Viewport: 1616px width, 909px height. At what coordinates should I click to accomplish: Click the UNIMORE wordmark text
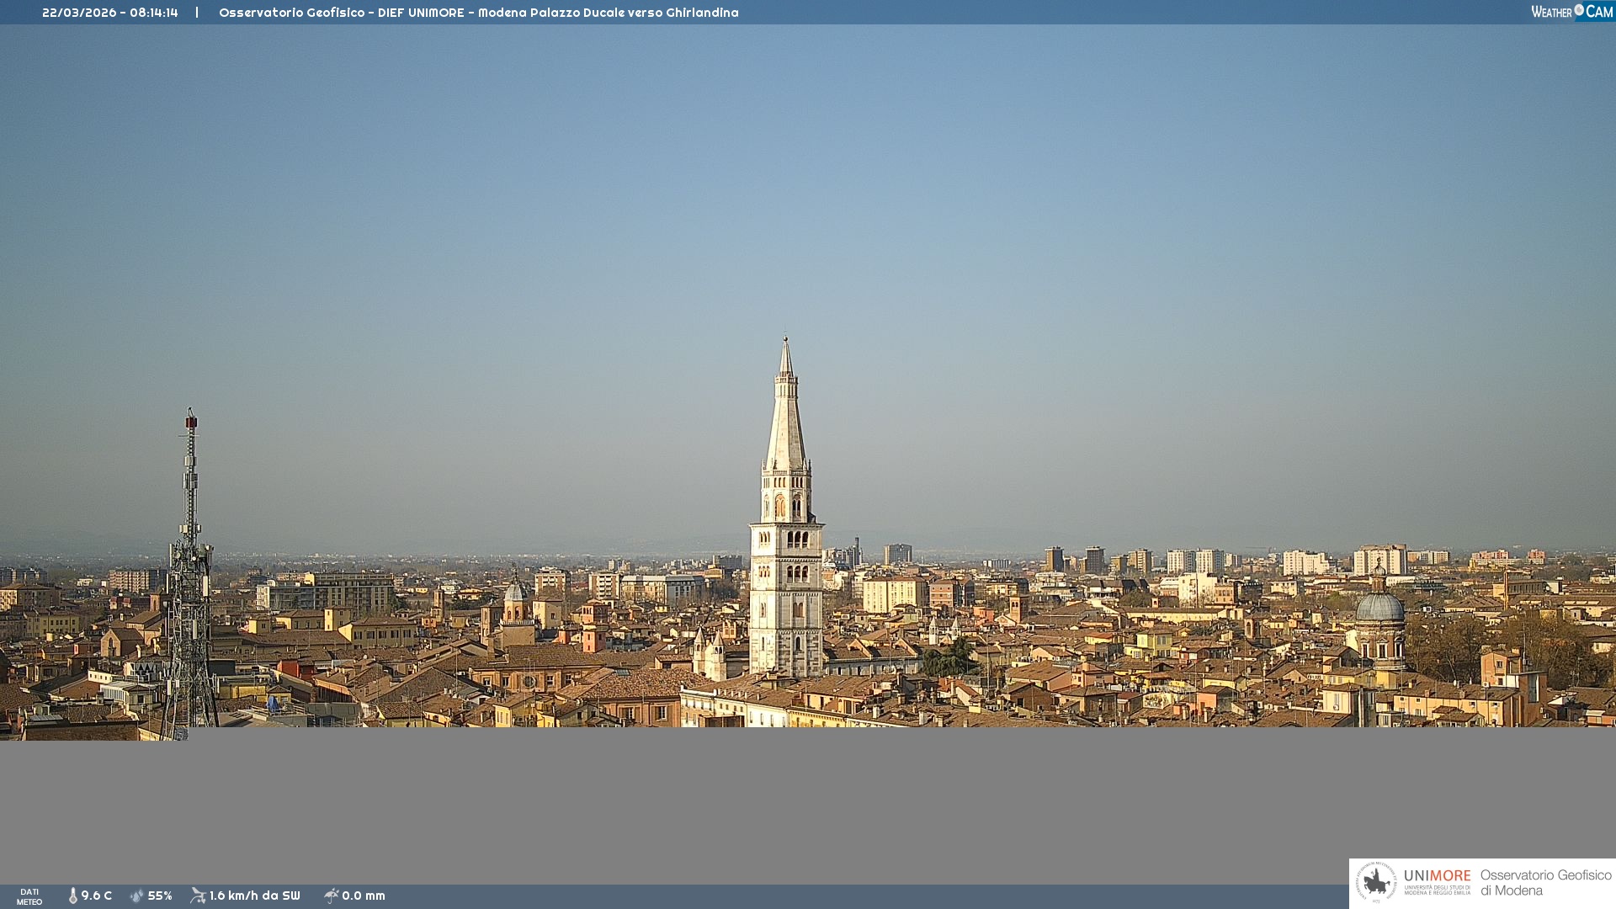click(x=1437, y=876)
